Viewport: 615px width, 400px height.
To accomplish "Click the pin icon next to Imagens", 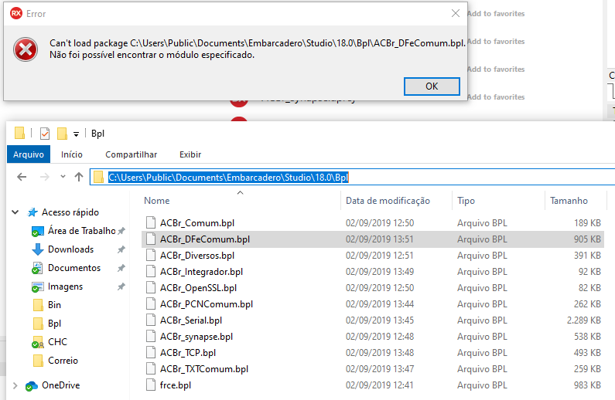I will (x=121, y=286).
